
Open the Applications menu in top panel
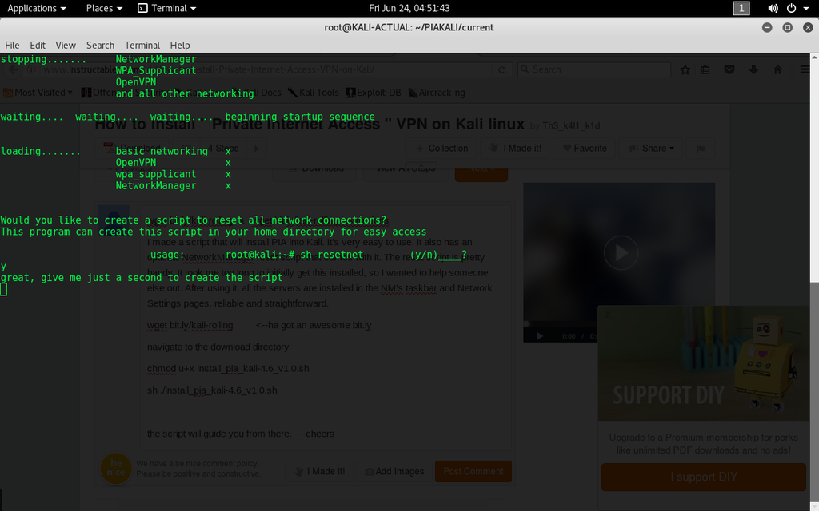37,8
